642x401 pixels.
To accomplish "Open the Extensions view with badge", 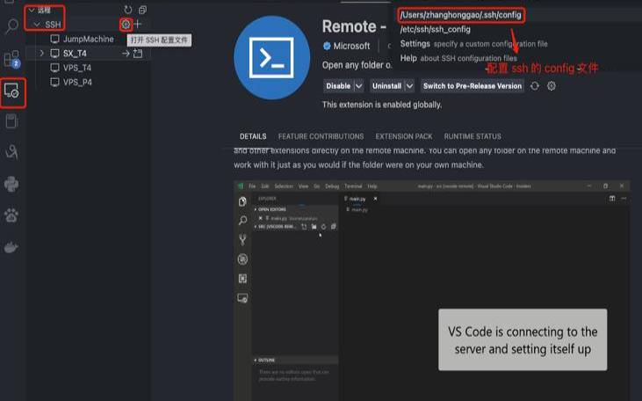I will pos(11,59).
